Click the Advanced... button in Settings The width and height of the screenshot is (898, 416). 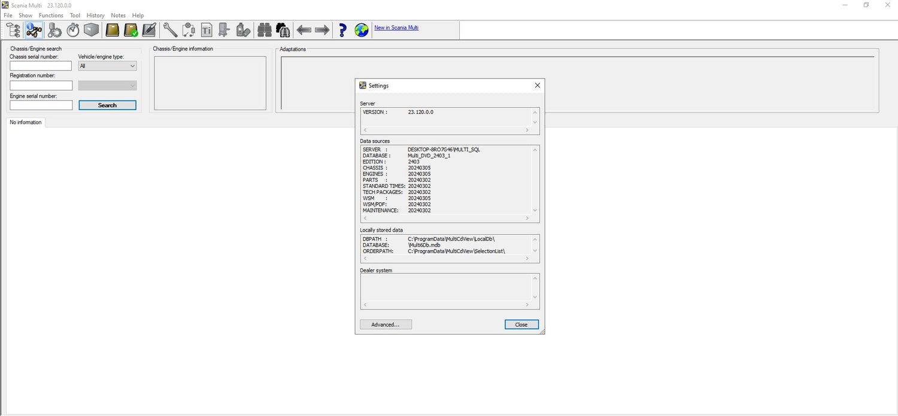click(386, 324)
